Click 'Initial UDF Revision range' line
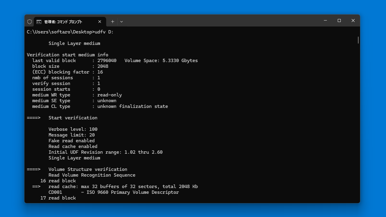 [106, 152]
